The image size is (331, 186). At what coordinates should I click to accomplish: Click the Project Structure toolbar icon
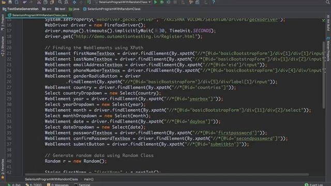click(198, 2)
